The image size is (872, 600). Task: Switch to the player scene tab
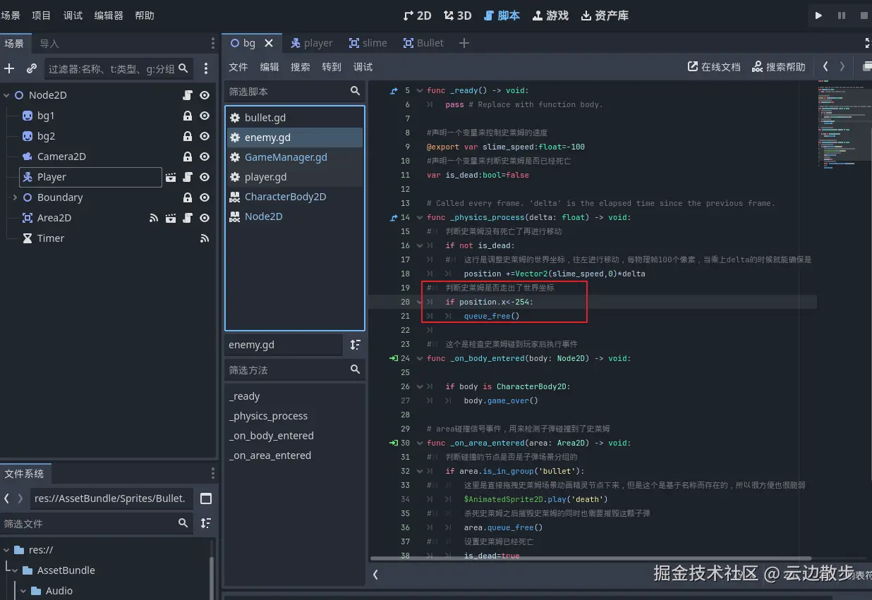pos(311,43)
